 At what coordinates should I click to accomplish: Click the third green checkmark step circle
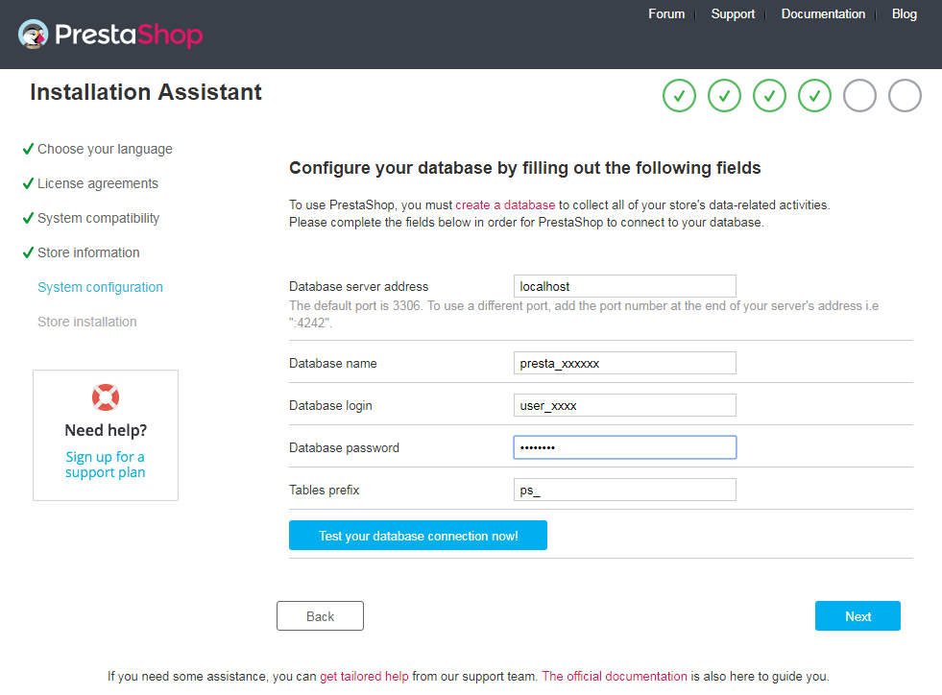(769, 95)
